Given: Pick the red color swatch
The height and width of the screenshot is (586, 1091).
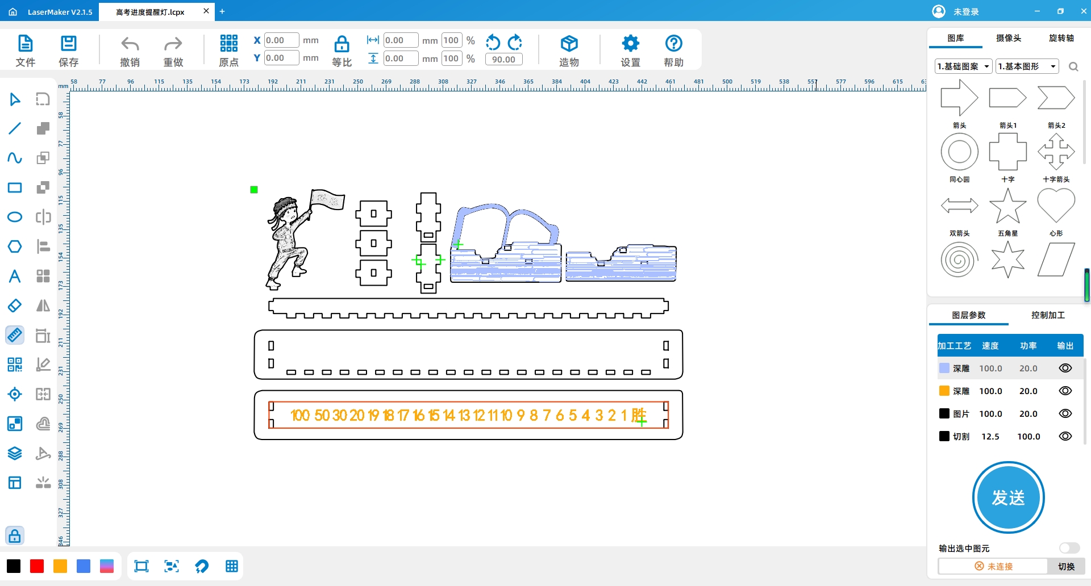Looking at the screenshot, I should [x=37, y=566].
